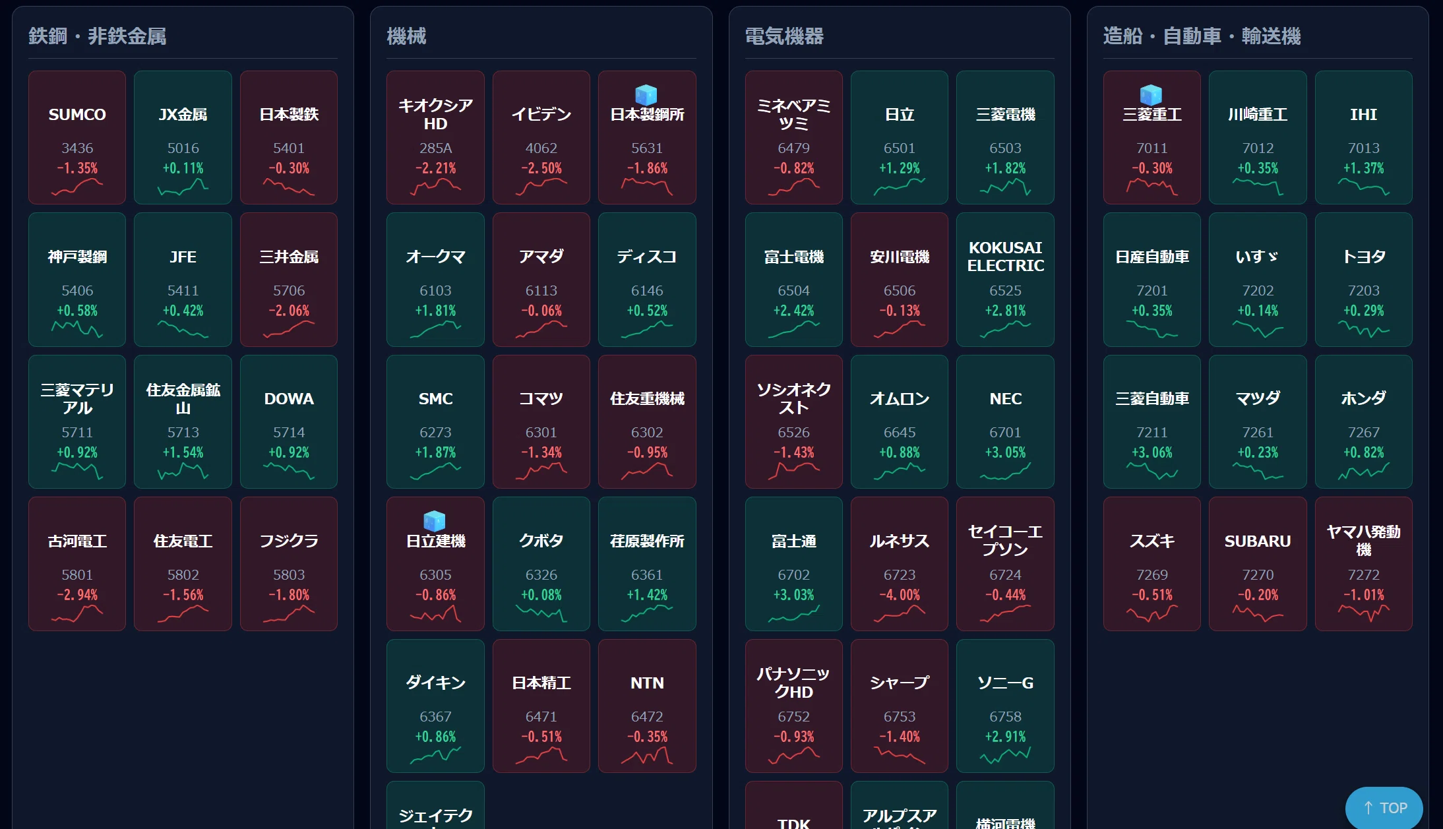Click the NEC 6701 stock card
Image resolution: width=1443 pixels, height=829 pixels.
[1005, 421]
